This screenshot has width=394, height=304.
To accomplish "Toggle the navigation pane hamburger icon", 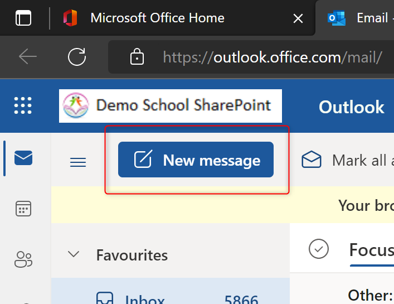I will (77, 162).
